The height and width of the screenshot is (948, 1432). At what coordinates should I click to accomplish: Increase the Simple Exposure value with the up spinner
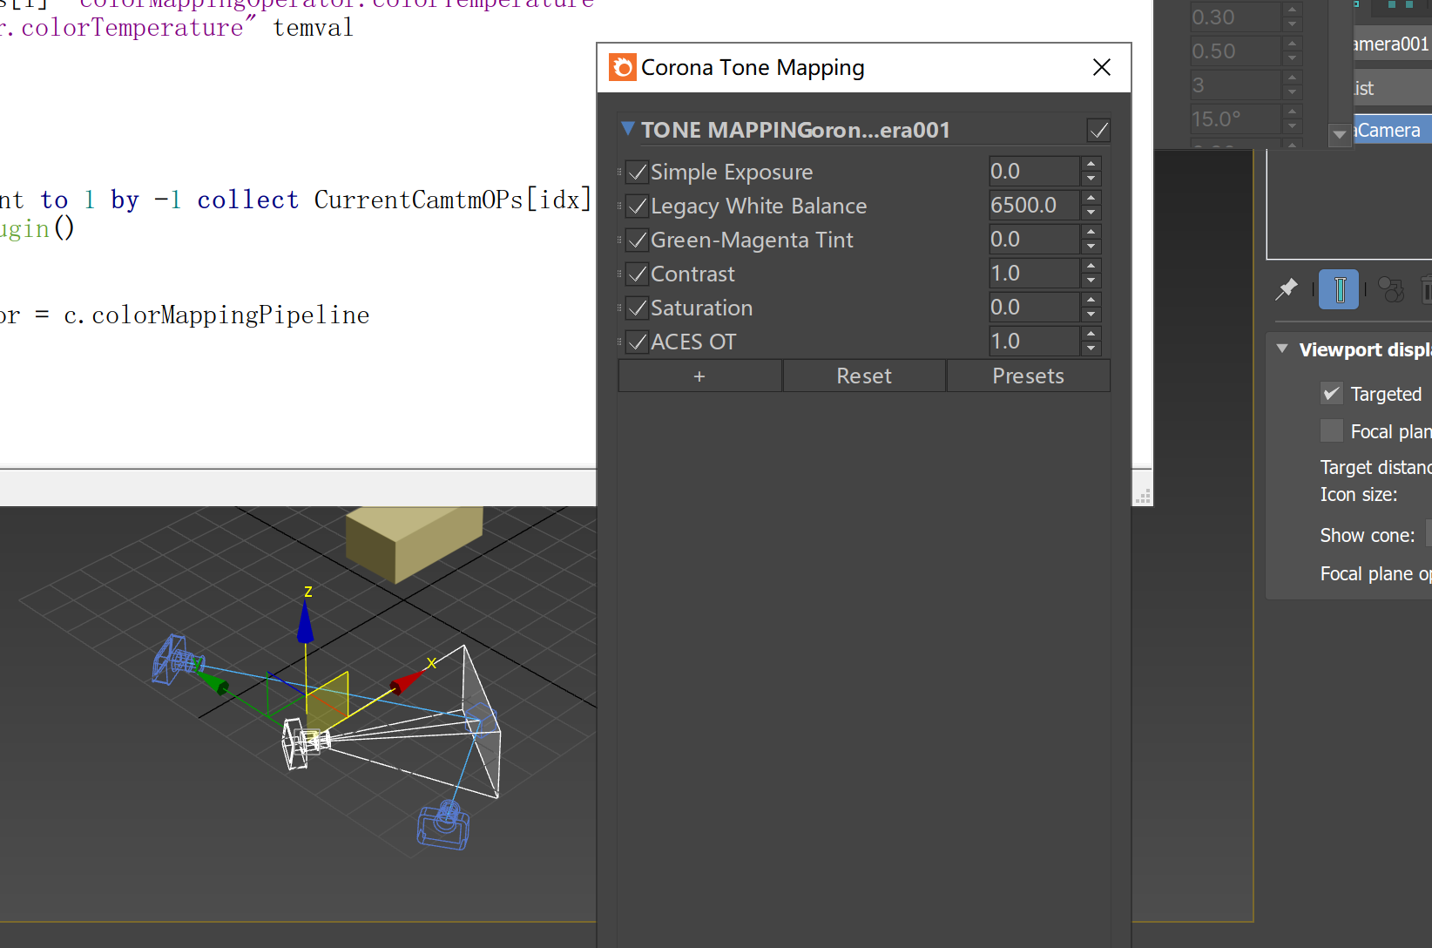tap(1091, 164)
